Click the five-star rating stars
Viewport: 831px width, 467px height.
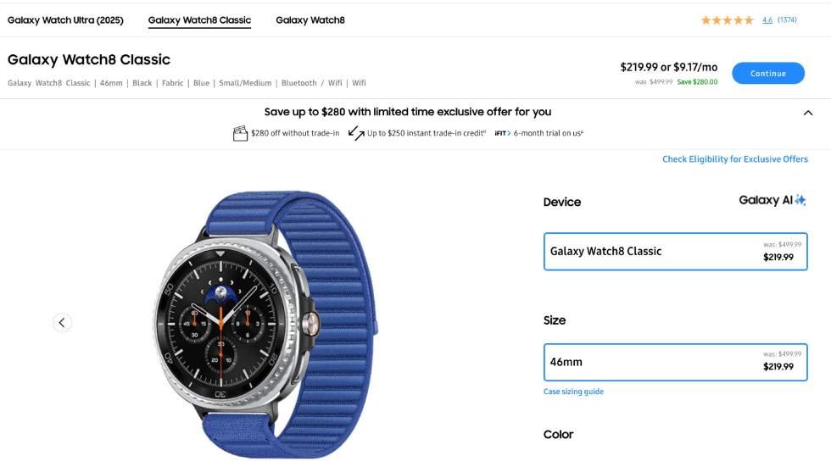[x=727, y=20]
